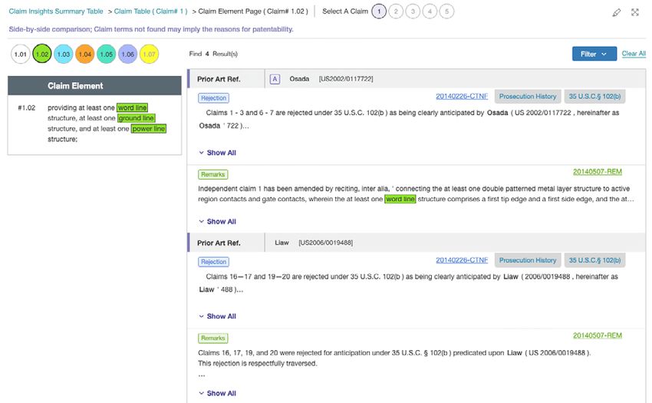Open 20140507-REM link under Liaw remarks

click(x=598, y=335)
